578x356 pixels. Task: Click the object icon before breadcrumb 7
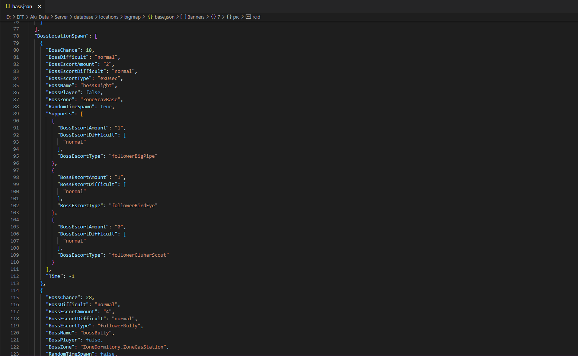tap(213, 17)
